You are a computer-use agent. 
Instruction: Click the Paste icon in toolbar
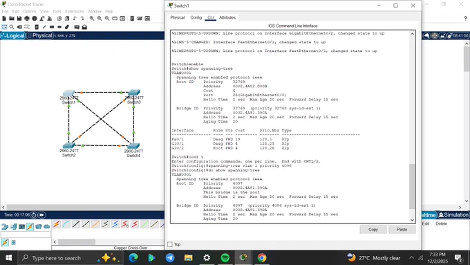67,19
